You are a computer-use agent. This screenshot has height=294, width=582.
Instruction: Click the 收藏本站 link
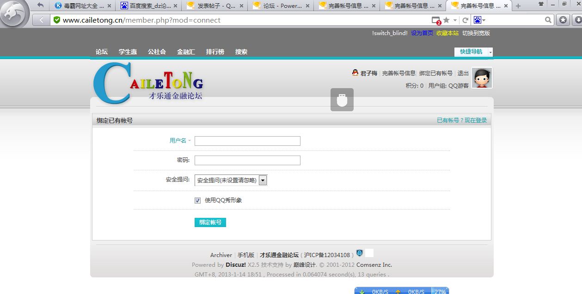[x=447, y=33]
